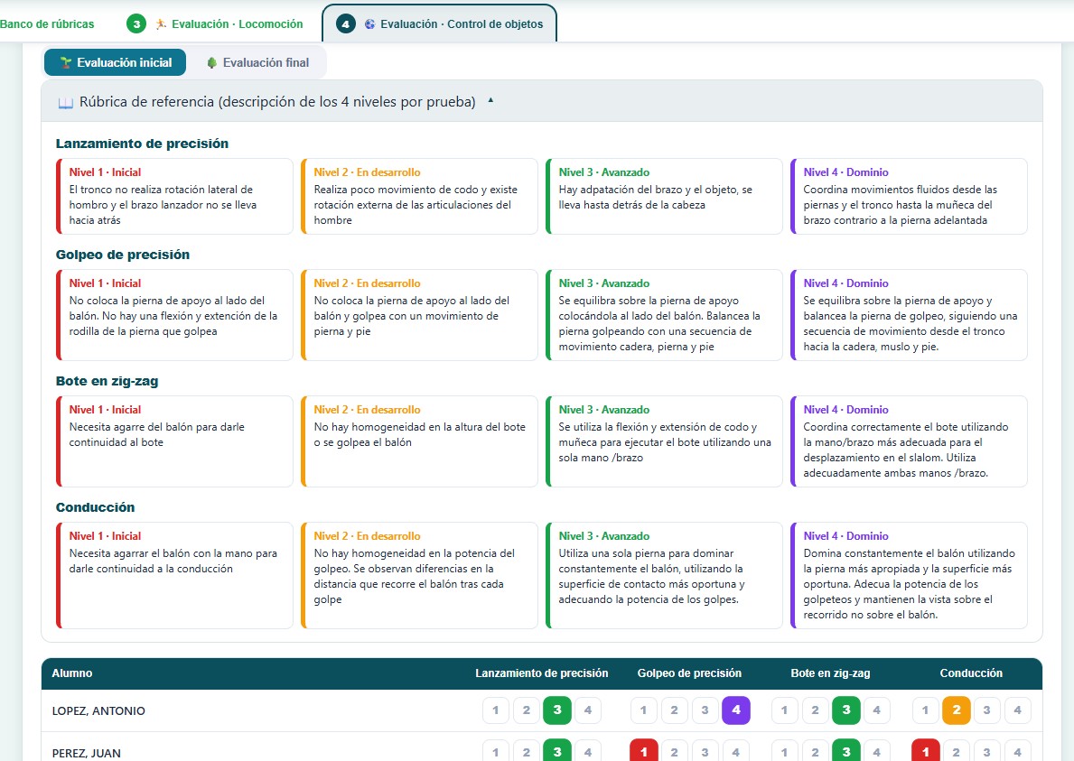Rate LOPEZ Bote en zig-zag as 2
This screenshot has height=761, width=1074.
tap(815, 710)
